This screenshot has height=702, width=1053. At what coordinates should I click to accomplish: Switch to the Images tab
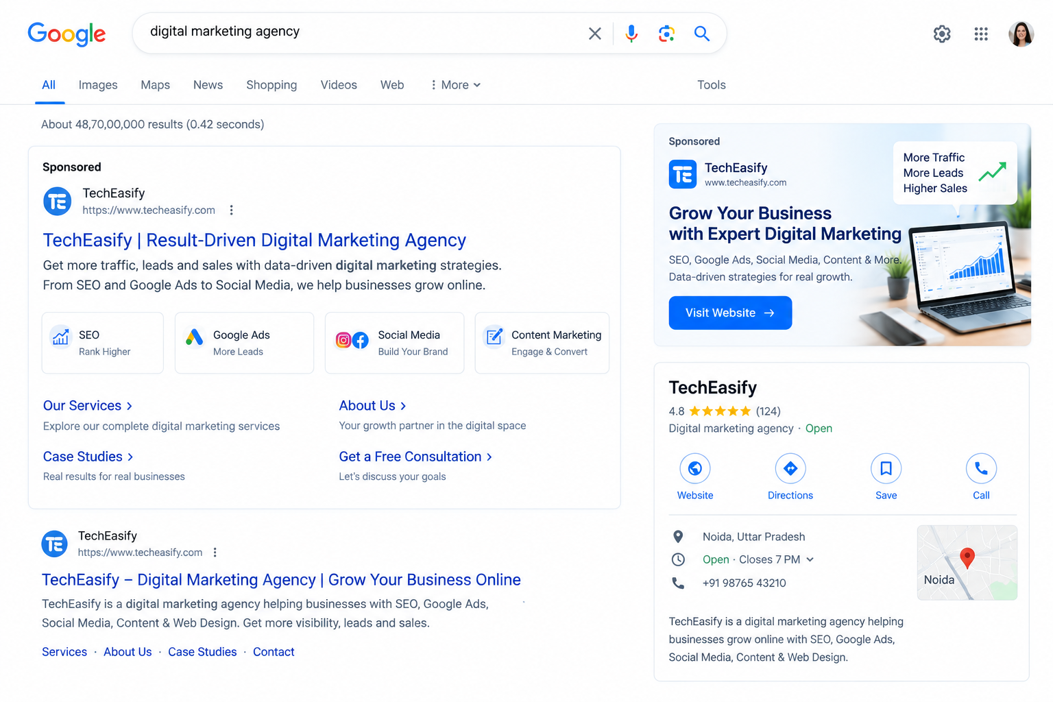pos(98,85)
